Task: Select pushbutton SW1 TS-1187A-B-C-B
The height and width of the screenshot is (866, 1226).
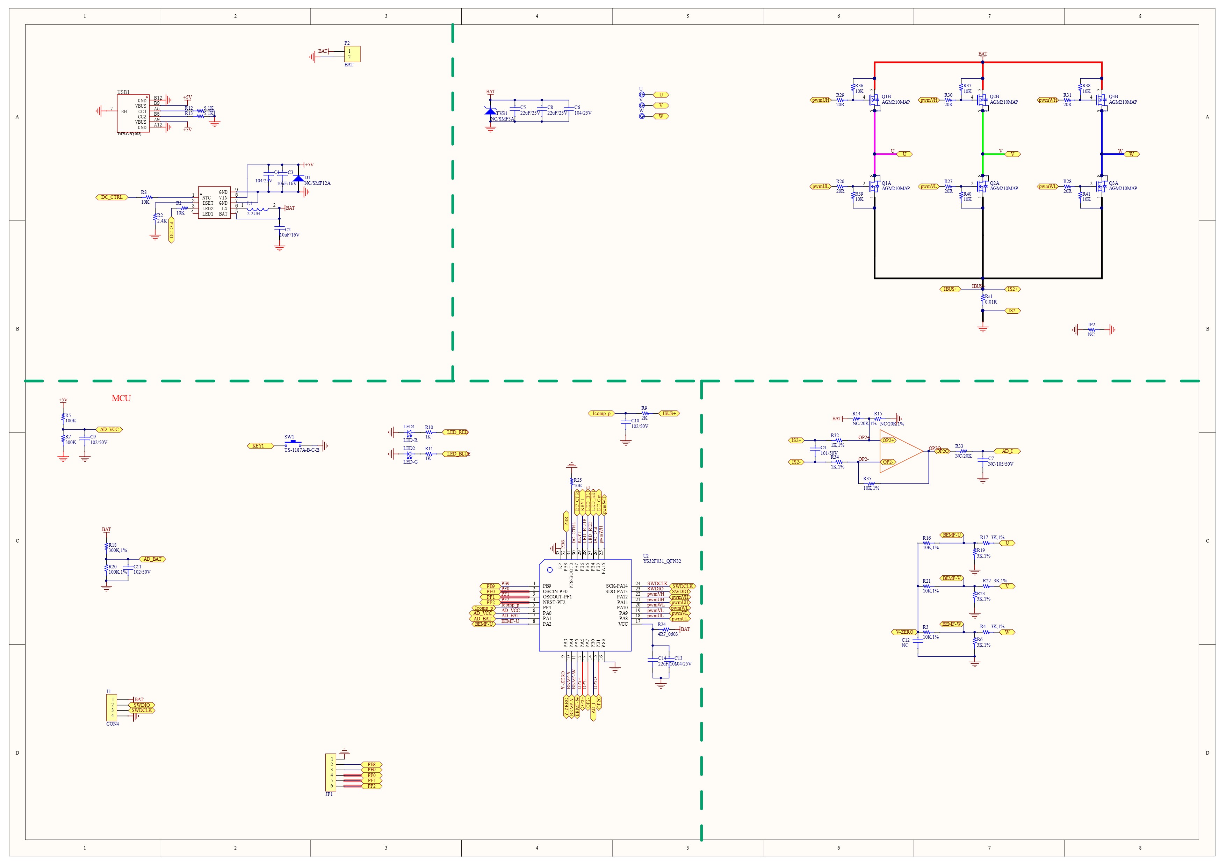Action: click(293, 444)
